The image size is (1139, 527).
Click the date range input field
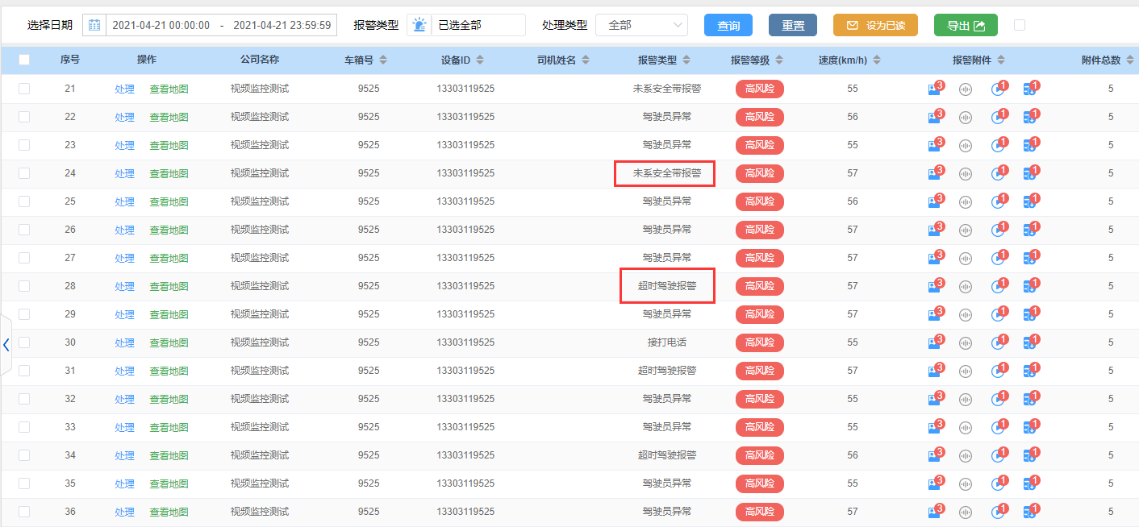tap(222, 25)
